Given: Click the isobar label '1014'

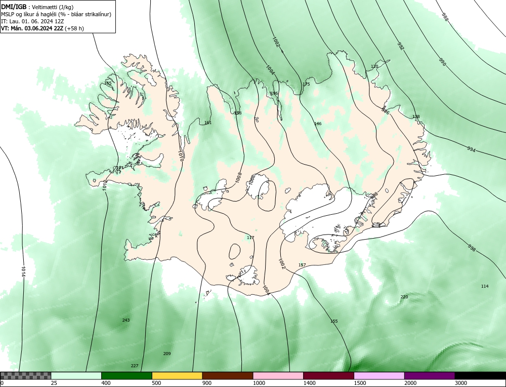Looking at the screenshot, I should [x=23, y=272].
